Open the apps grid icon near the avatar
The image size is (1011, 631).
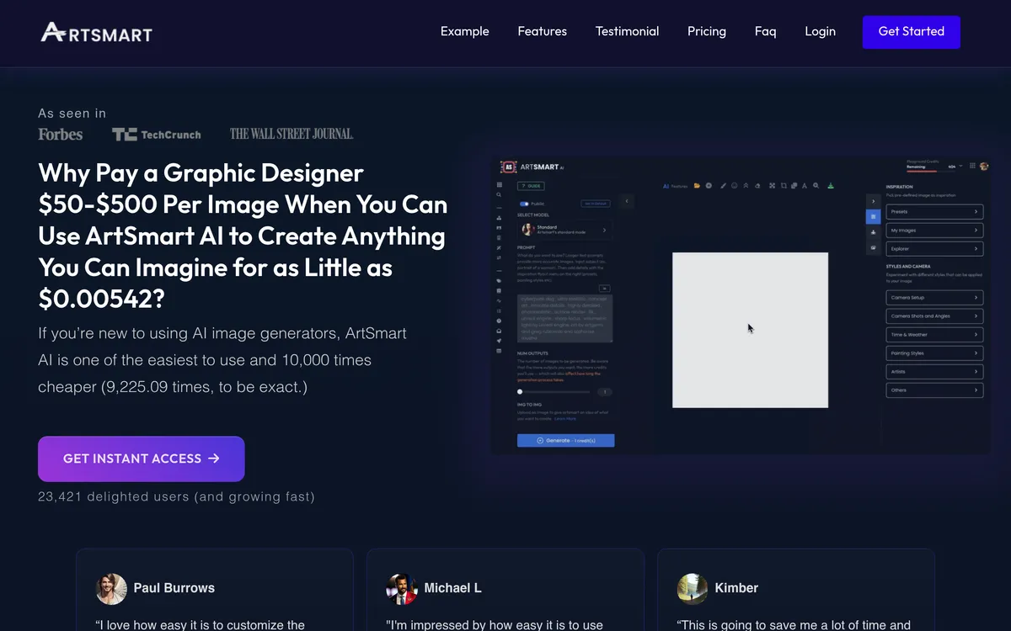point(972,167)
